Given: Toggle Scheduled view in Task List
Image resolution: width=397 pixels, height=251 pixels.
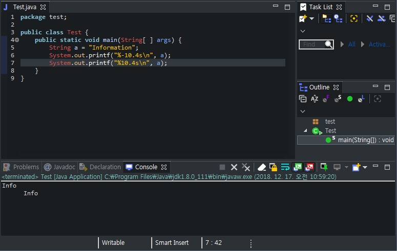Looking at the screenshot, I should pyautogui.click(x=338, y=18).
